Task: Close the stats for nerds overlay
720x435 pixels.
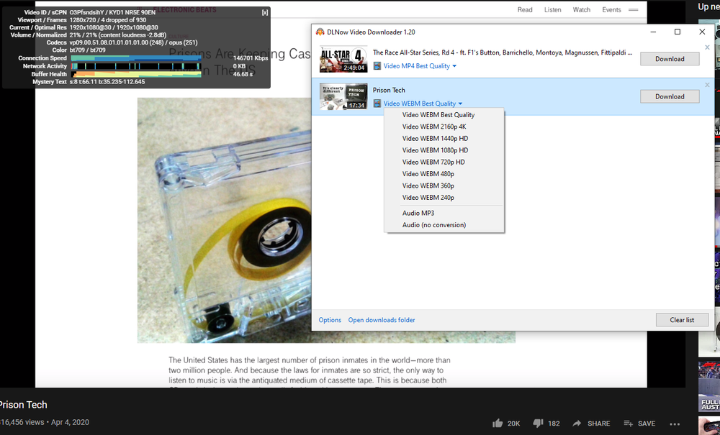Action: [264, 13]
